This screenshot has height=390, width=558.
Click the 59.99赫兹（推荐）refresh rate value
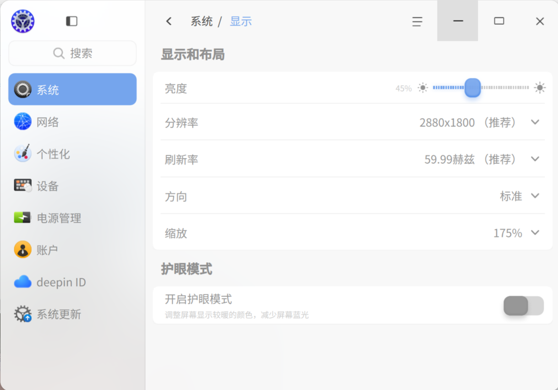point(470,159)
